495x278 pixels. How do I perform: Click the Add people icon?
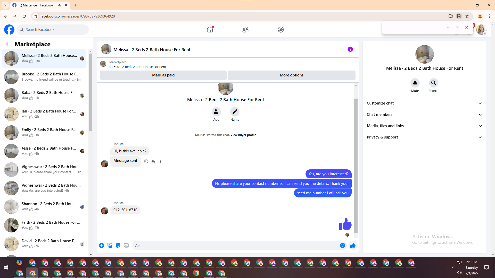(x=216, y=112)
